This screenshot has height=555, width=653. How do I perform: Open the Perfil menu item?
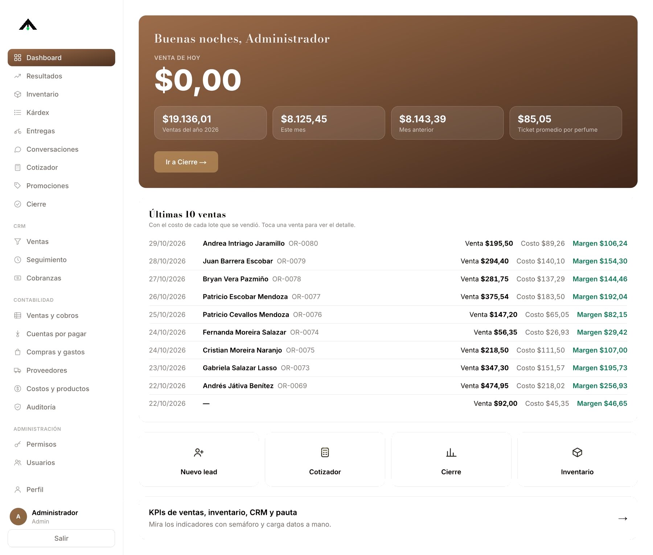pos(61,490)
